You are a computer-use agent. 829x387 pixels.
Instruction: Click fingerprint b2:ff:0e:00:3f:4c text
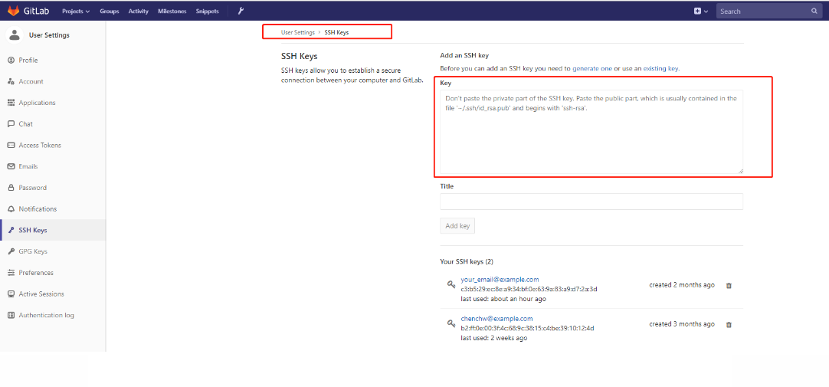point(528,328)
